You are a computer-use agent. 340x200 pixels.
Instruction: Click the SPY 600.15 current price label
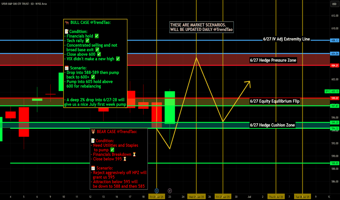(332, 92)
